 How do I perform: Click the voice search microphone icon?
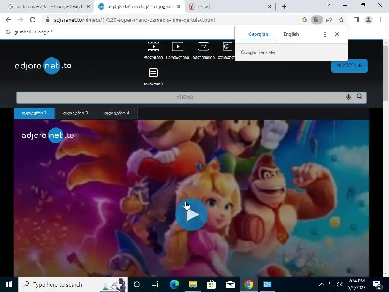348,97
